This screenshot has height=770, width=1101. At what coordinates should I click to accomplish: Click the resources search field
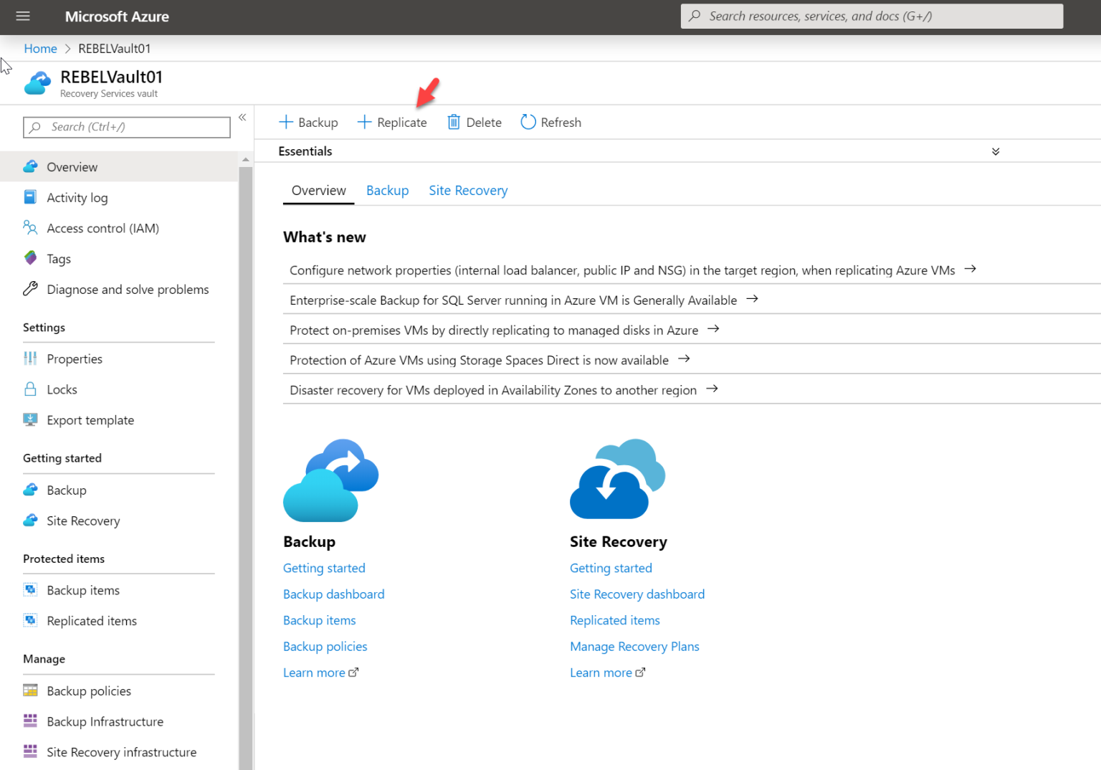point(872,16)
